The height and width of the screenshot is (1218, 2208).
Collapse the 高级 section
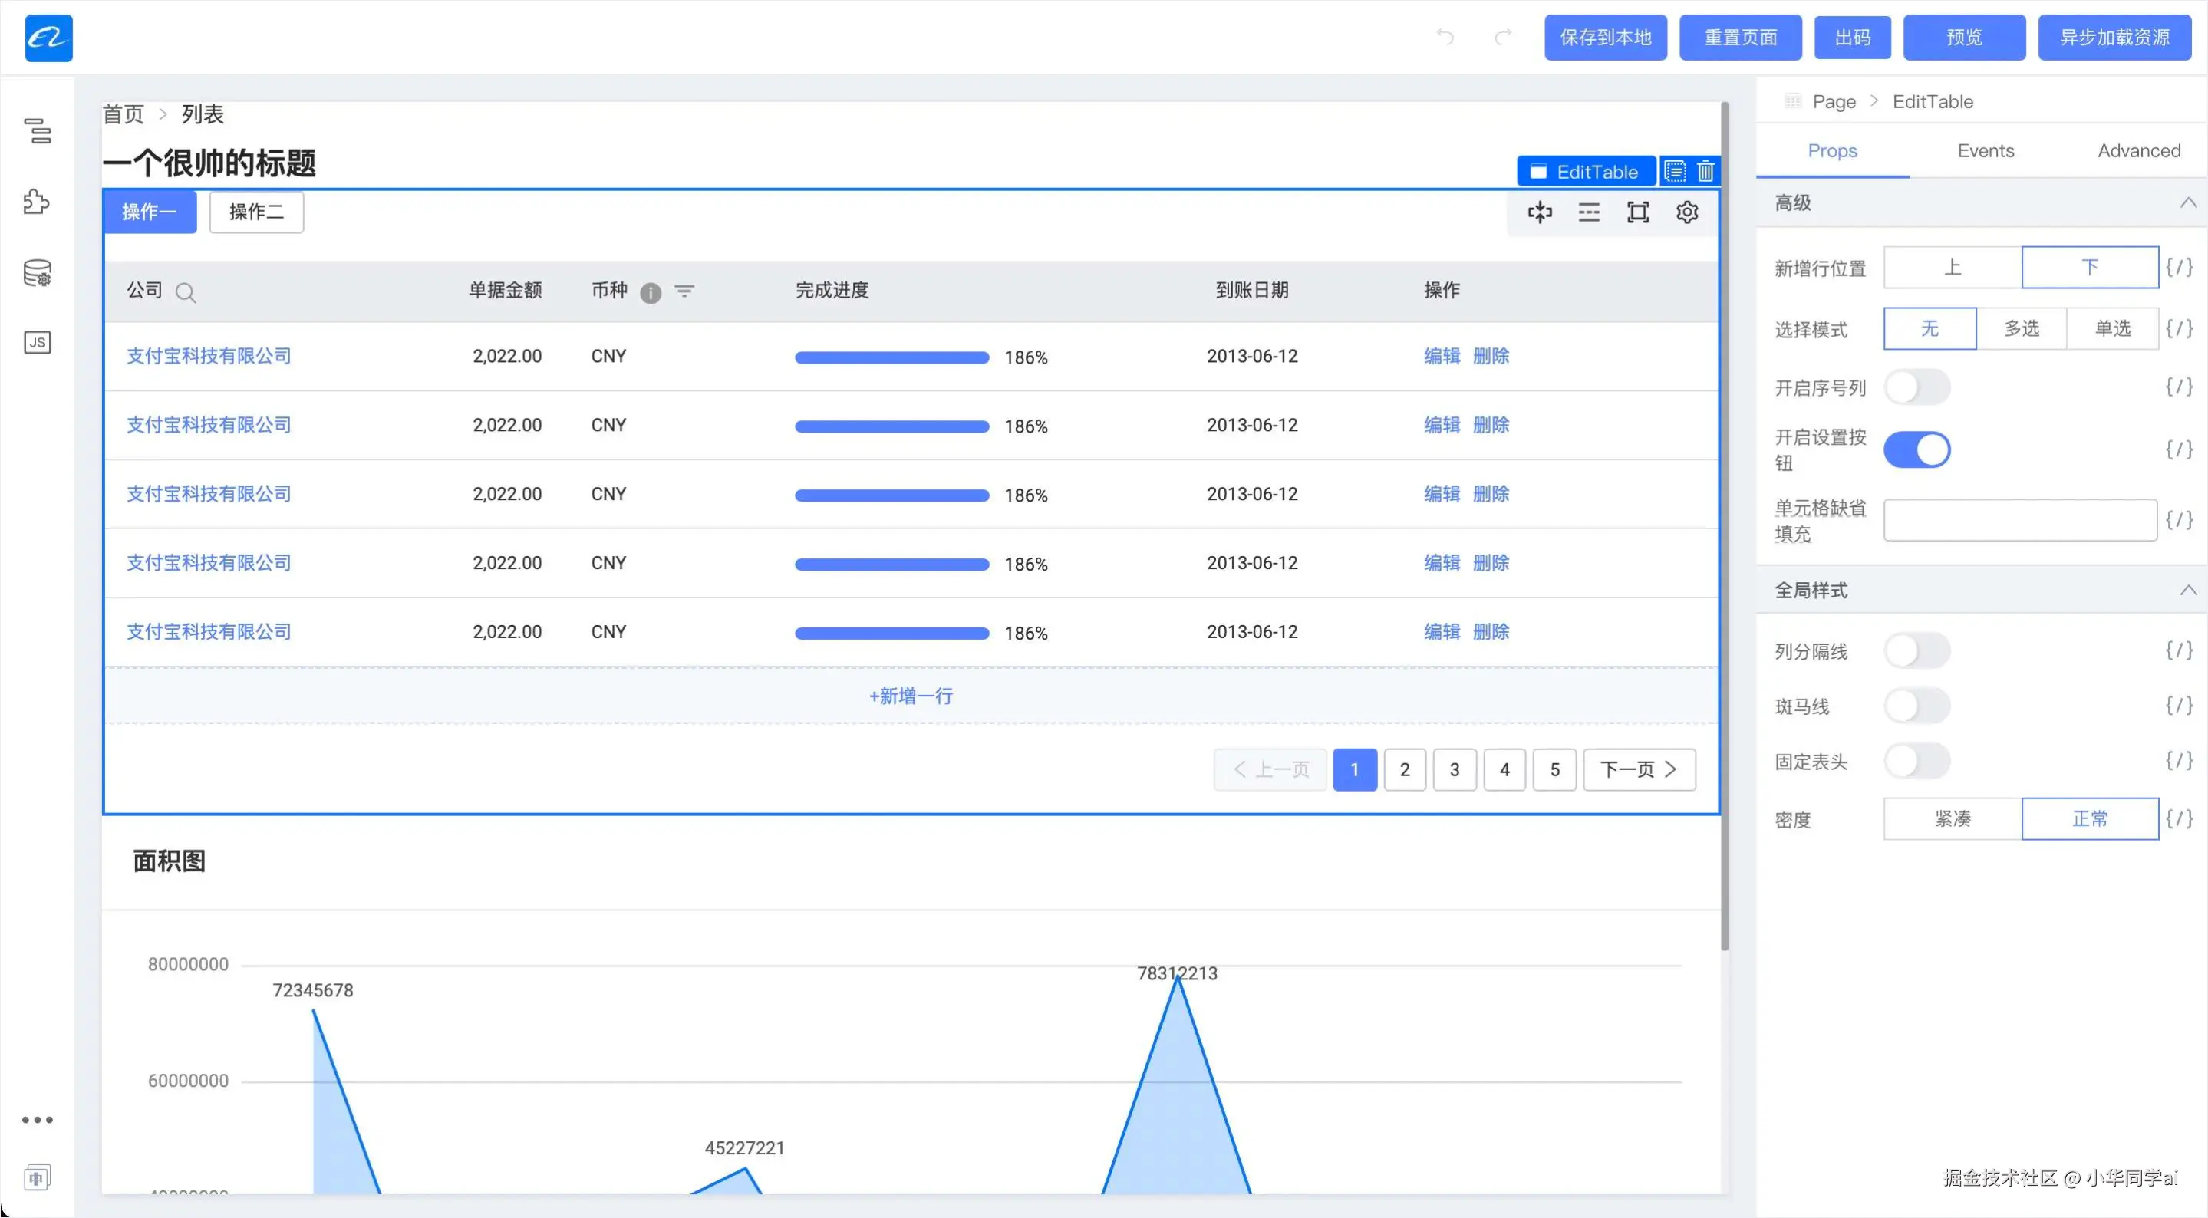(x=2187, y=202)
